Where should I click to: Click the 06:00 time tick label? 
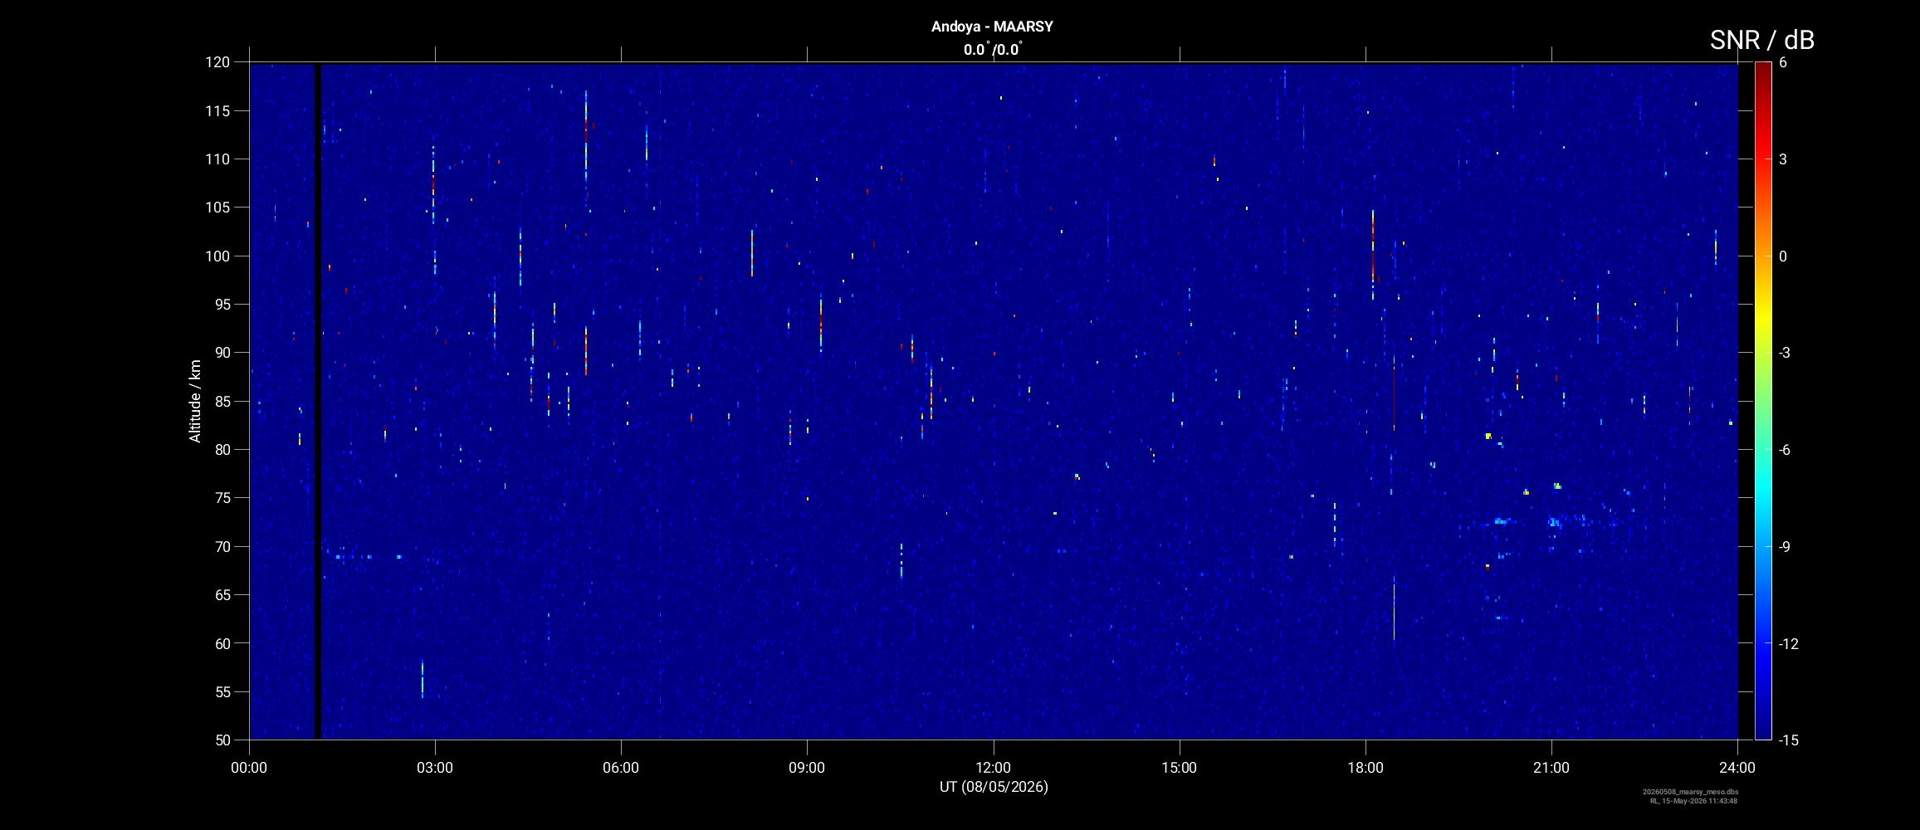tap(621, 768)
